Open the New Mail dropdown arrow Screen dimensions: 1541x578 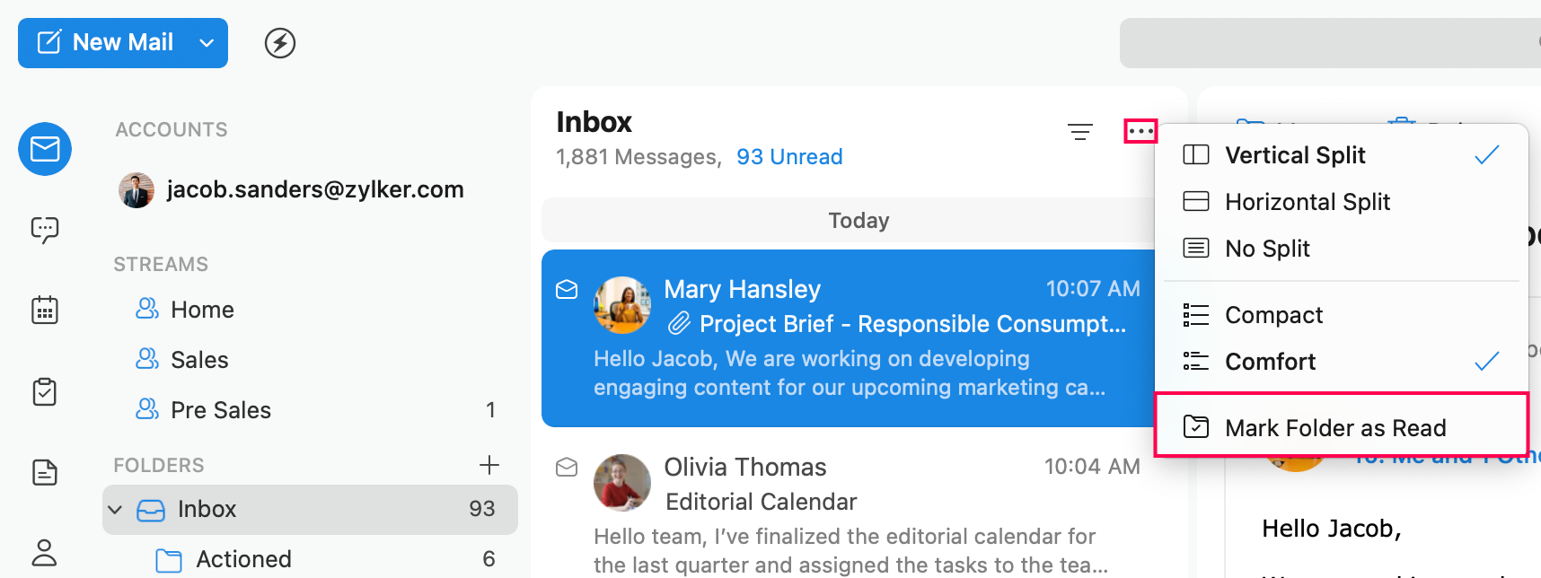207,42
